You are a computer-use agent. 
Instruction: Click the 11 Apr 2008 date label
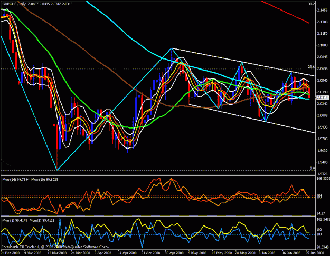pos(127,253)
